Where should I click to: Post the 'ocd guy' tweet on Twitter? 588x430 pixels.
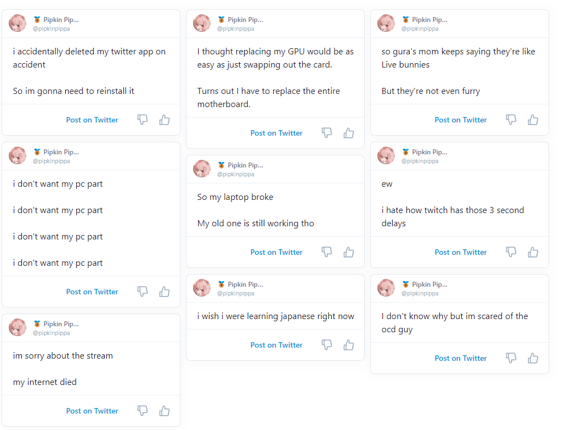coord(461,358)
